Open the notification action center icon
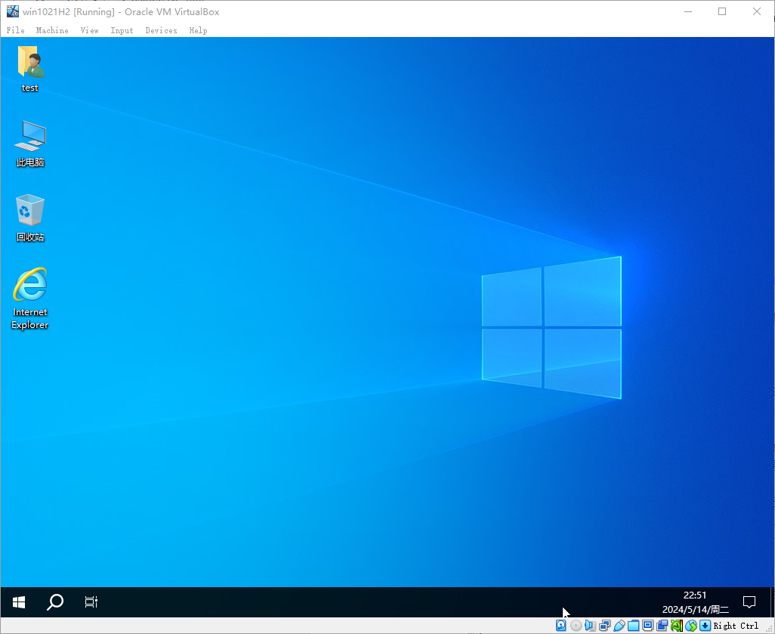Viewport: 775px width, 634px height. [749, 602]
